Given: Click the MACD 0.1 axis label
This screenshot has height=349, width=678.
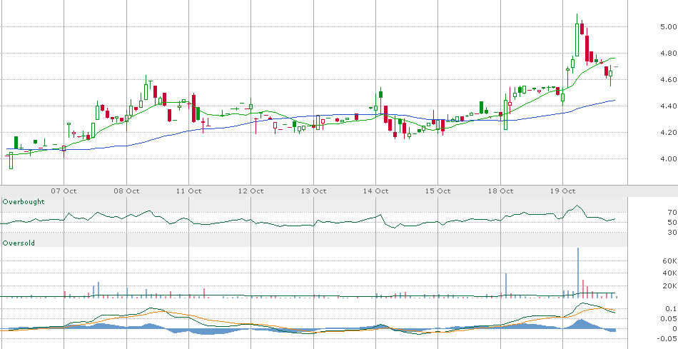Looking at the screenshot, I should tap(671, 309).
